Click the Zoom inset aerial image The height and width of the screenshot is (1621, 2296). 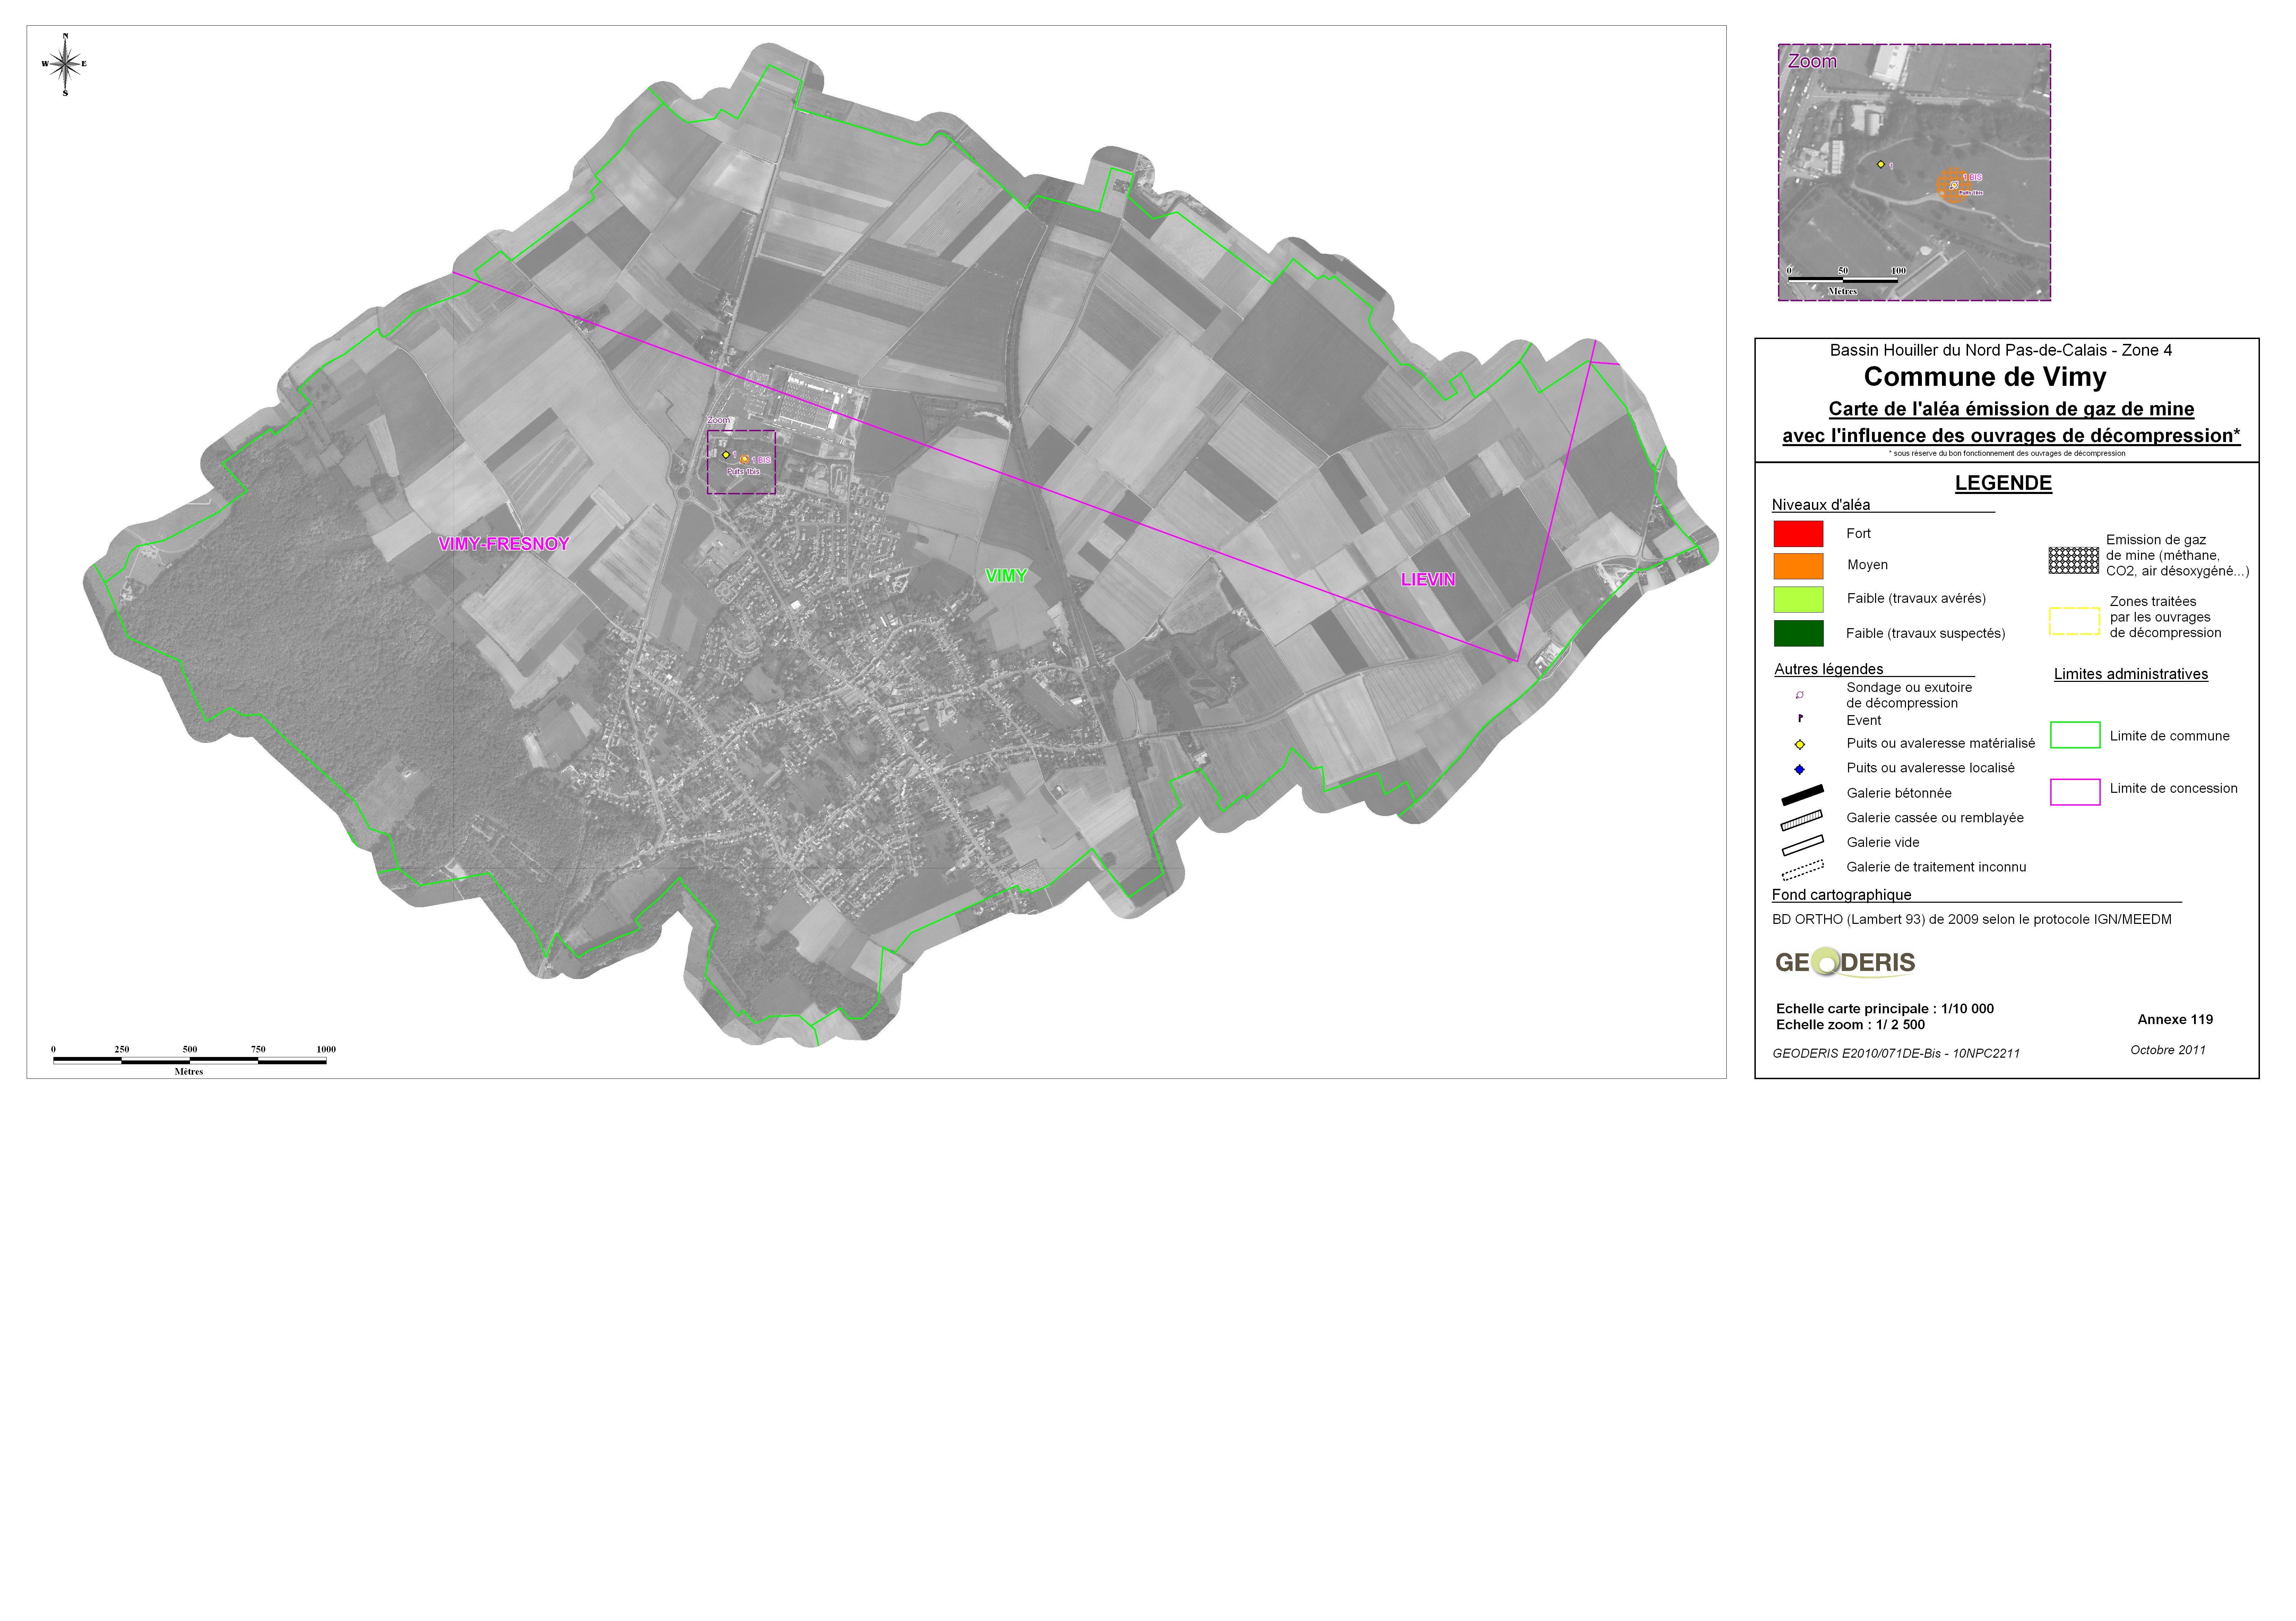pos(1914,172)
